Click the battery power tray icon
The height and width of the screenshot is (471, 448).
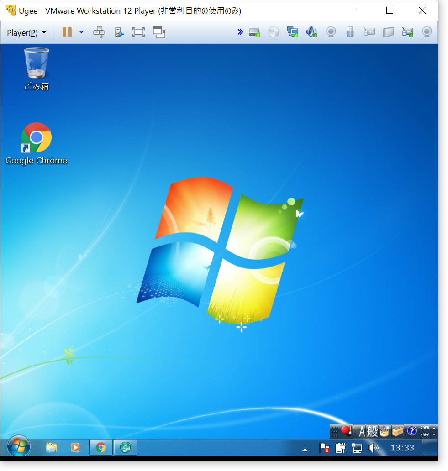click(340, 448)
